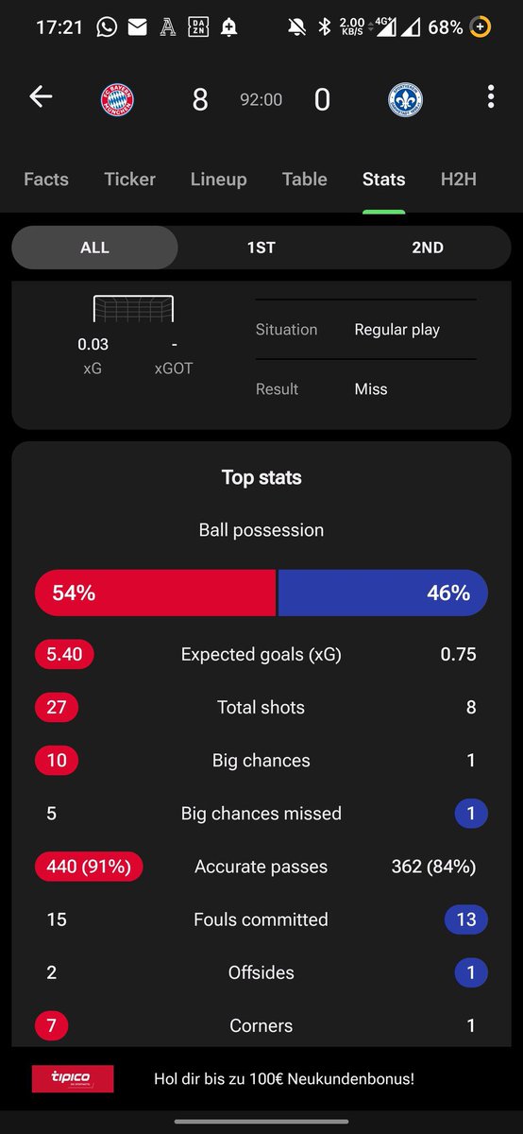The width and height of the screenshot is (523, 1134).
Task: Select the ALL period filter
Action: point(94,248)
